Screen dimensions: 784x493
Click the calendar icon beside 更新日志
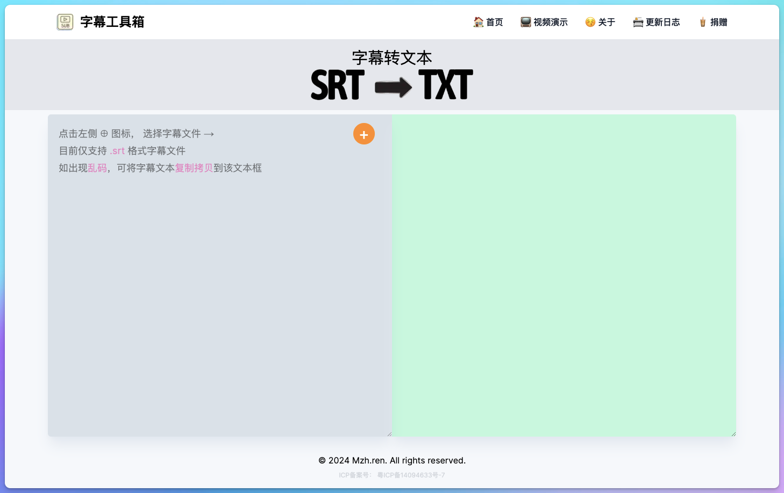[x=638, y=22]
